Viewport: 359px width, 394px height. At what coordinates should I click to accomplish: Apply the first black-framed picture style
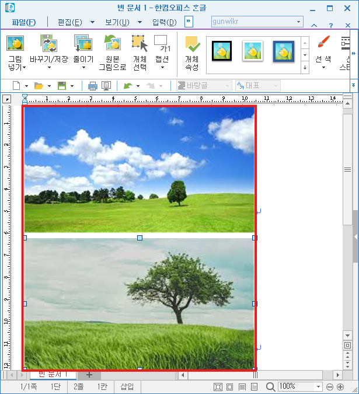point(222,51)
